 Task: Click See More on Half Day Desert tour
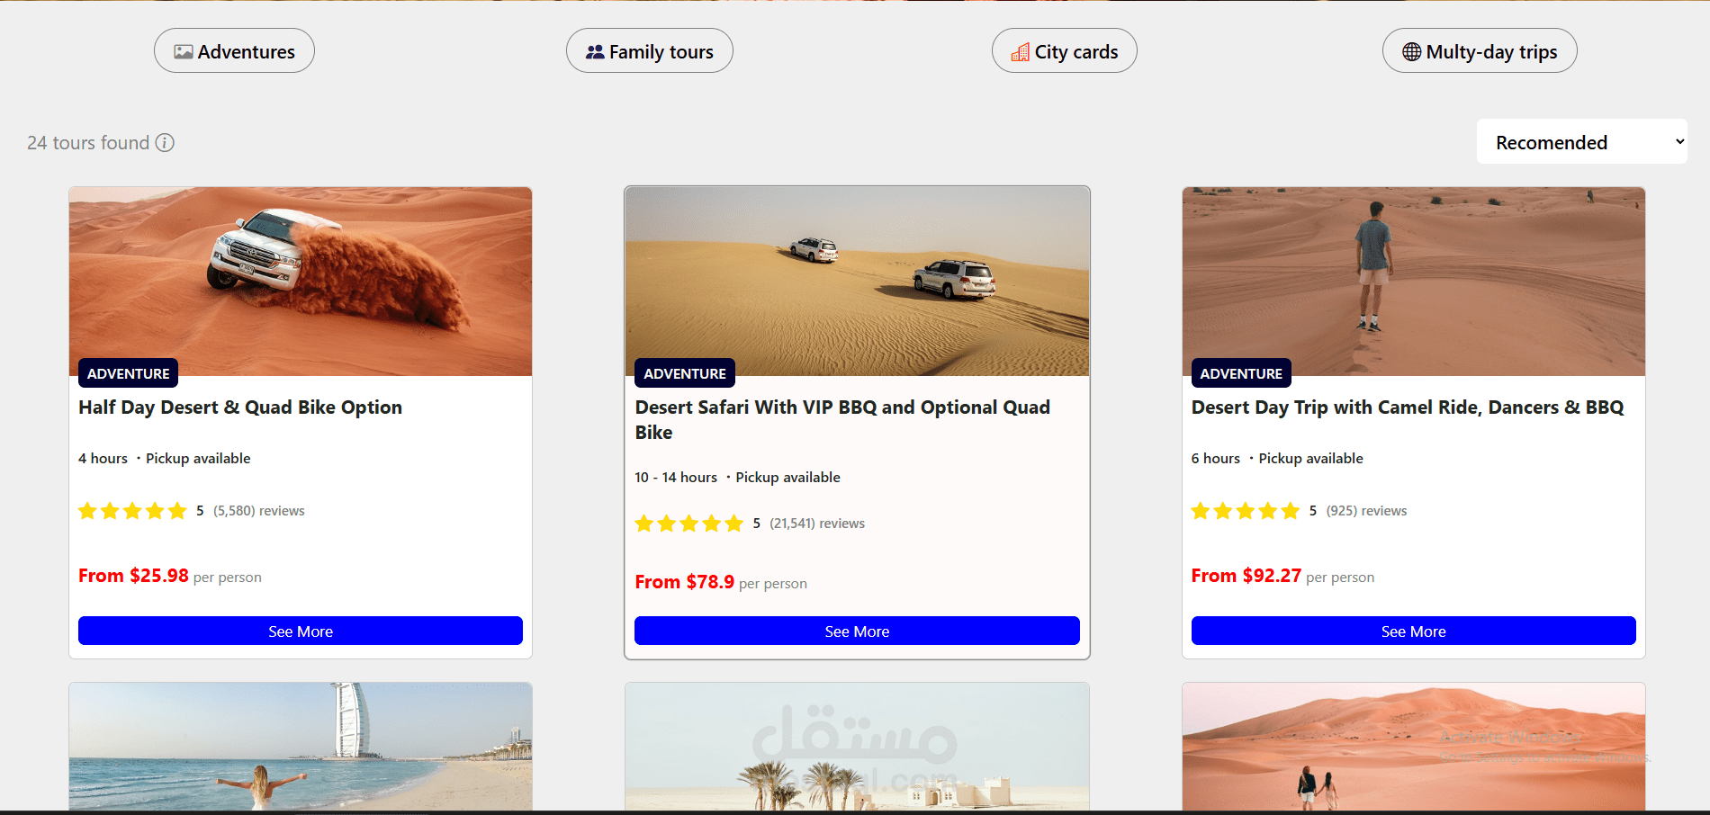point(301,631)
